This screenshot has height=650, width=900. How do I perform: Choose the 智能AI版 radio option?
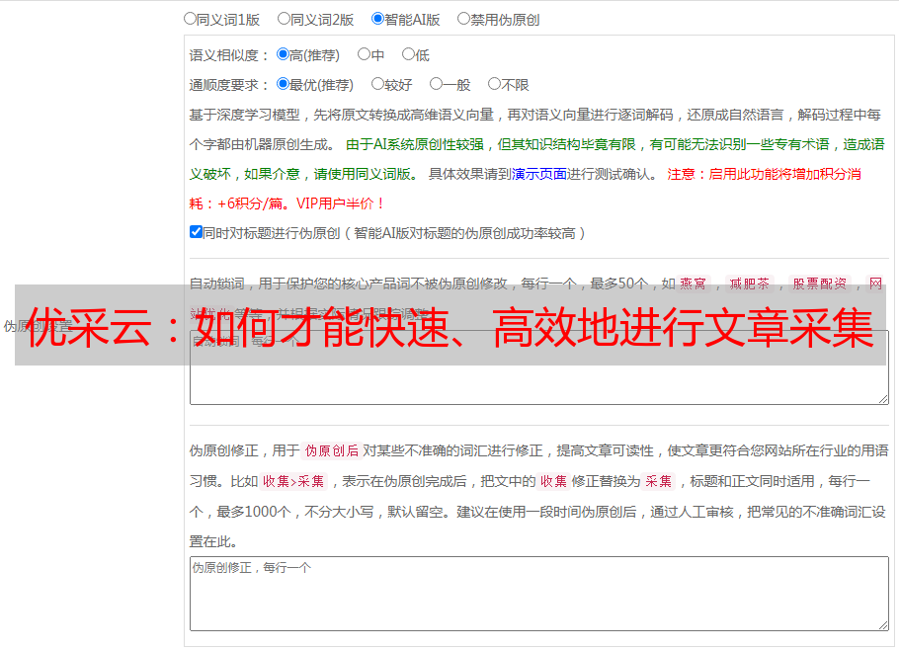click(377, 19)
